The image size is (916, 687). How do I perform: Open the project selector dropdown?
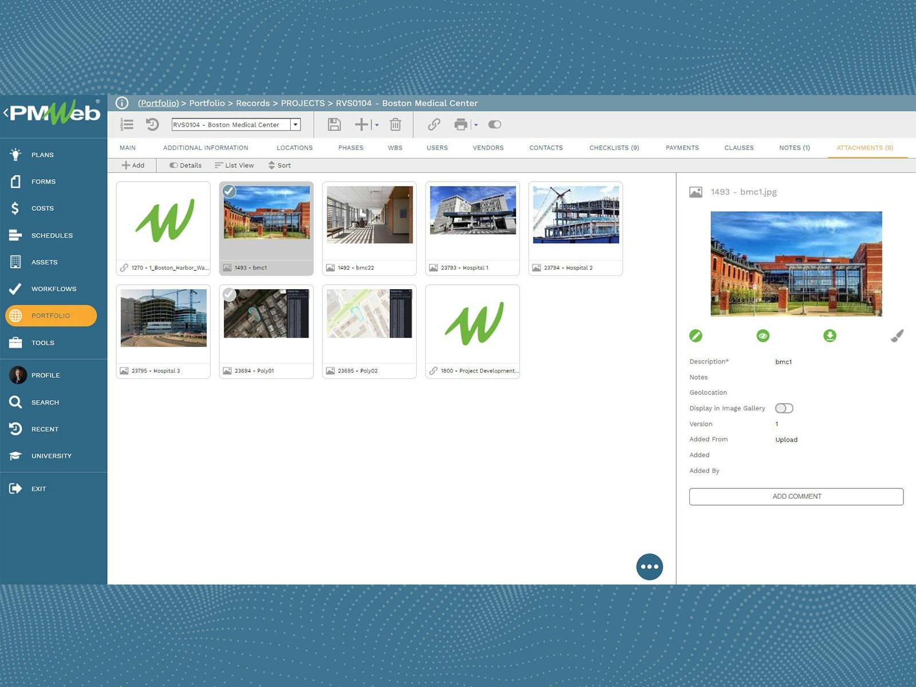tap(296, 124)
